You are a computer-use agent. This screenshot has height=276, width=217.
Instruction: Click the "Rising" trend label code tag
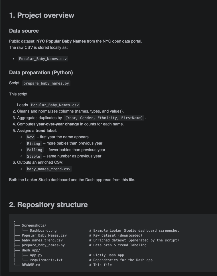pos(33,143)
